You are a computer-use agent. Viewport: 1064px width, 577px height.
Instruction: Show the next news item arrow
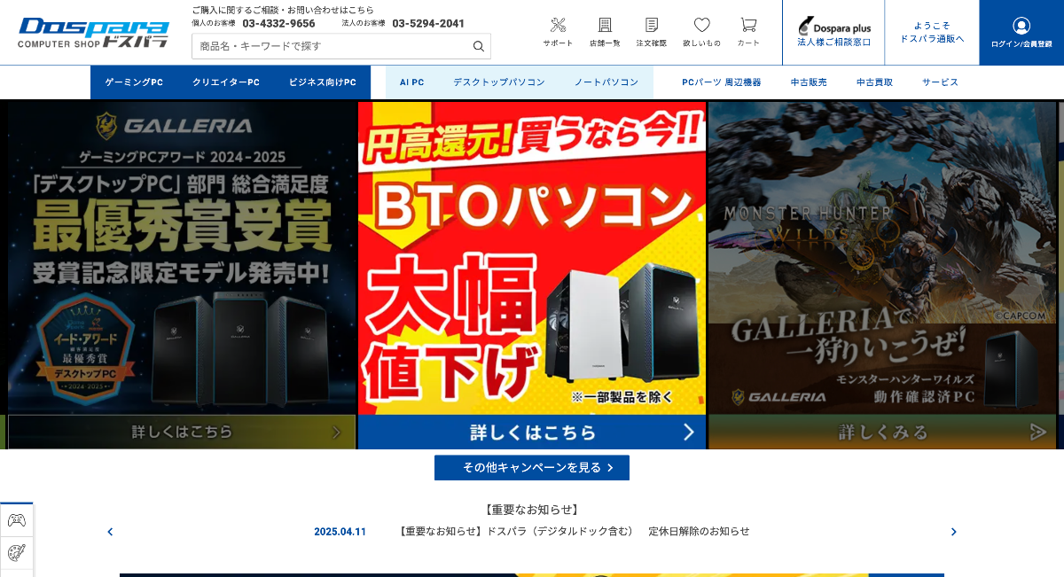point(954,532)
